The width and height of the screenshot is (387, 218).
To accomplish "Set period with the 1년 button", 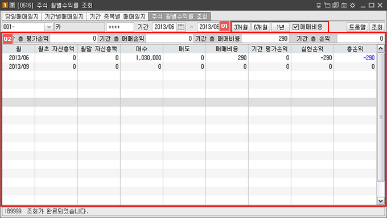I will (x=280, y=27).
